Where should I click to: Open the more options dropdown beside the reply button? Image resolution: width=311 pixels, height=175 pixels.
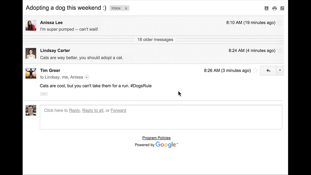pos(280,71)
